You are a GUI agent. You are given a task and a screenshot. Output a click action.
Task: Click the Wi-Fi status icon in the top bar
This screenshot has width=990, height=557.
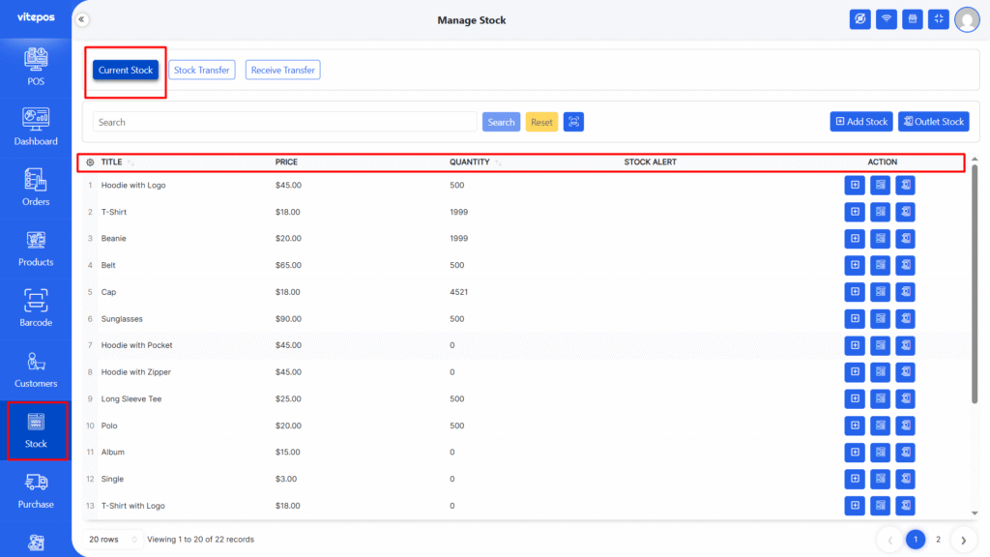[887, 19]
